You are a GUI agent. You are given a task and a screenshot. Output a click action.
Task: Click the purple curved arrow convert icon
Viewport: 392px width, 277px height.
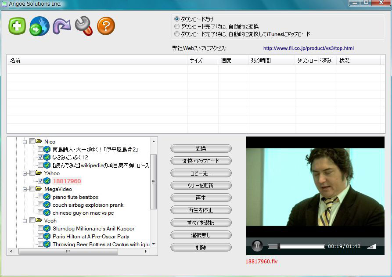tap(62, 26)
